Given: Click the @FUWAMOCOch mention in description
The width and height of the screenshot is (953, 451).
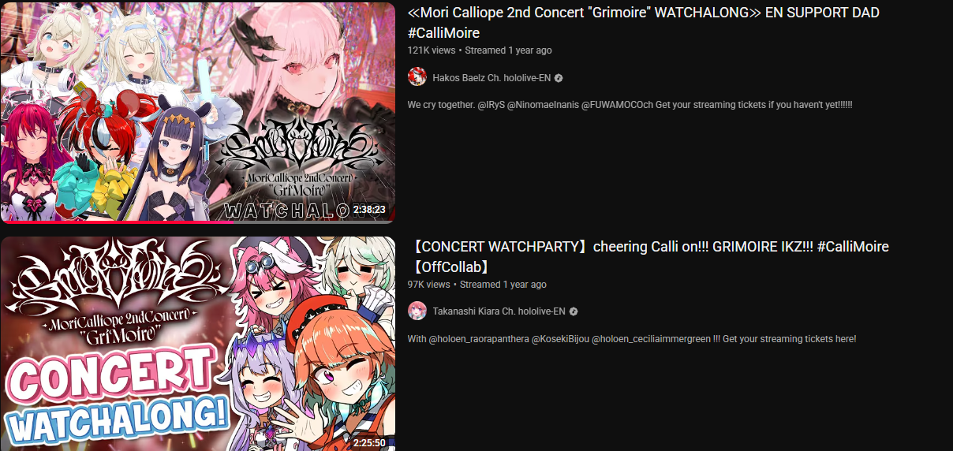Looking at the screenshot, I should click(x=617, y=105).
